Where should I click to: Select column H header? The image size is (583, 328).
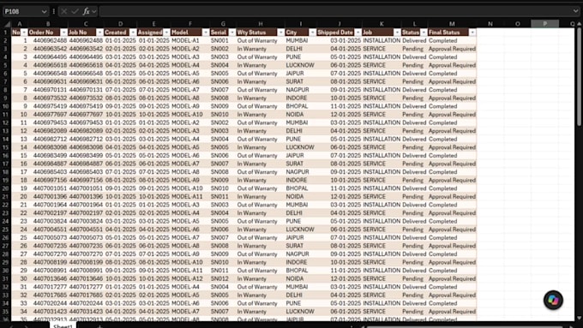pyautogui.click(x=261, y=24)
